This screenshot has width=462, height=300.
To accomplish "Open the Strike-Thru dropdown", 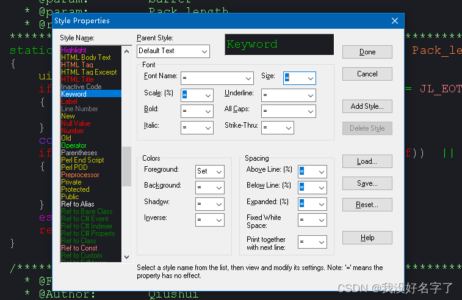I will pyautogui.click(x=277, y=128).
